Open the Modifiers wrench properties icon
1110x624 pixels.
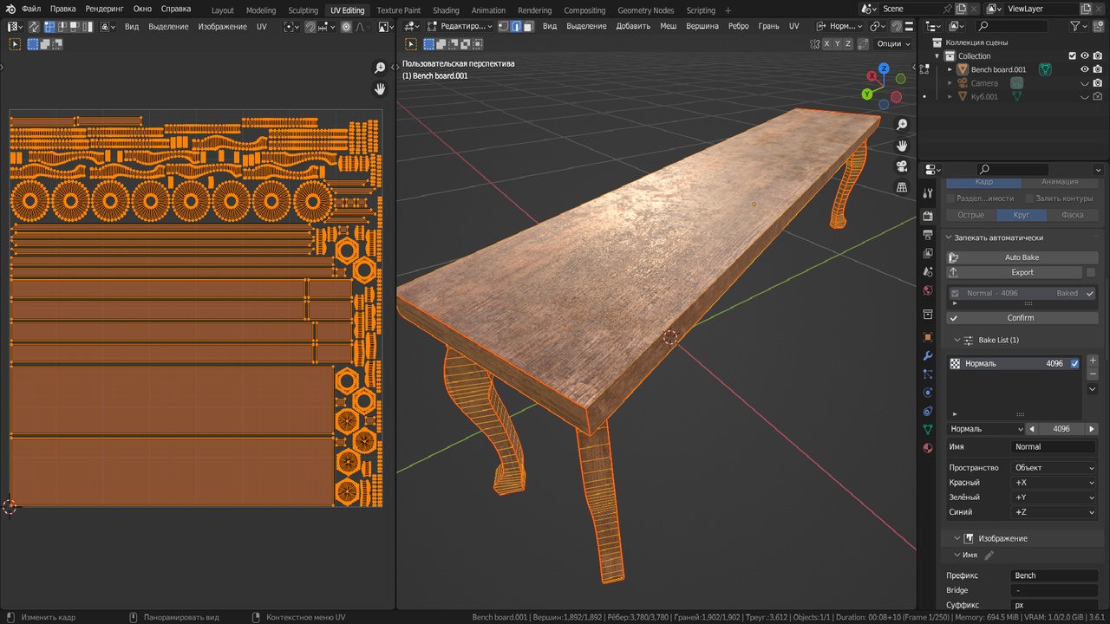(x=928, y=356)
